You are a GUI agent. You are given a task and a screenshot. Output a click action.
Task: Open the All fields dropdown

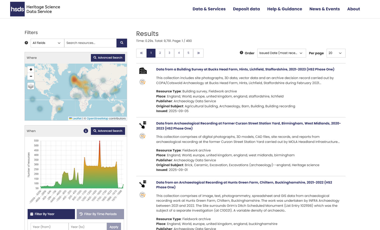(47, 43)
